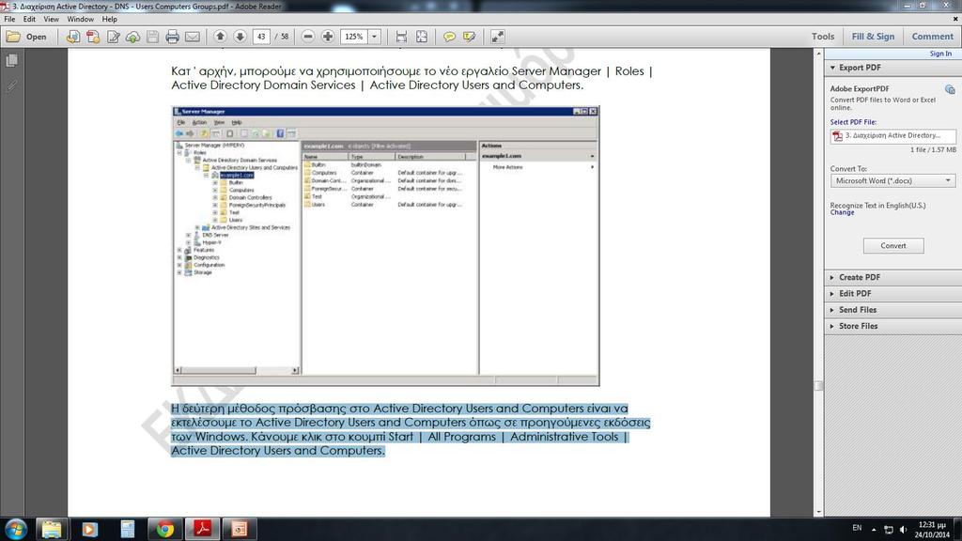962x541 pixels.
Task: Switch to Read Mode using the arrows icon
Action: (x=498, y=37)
